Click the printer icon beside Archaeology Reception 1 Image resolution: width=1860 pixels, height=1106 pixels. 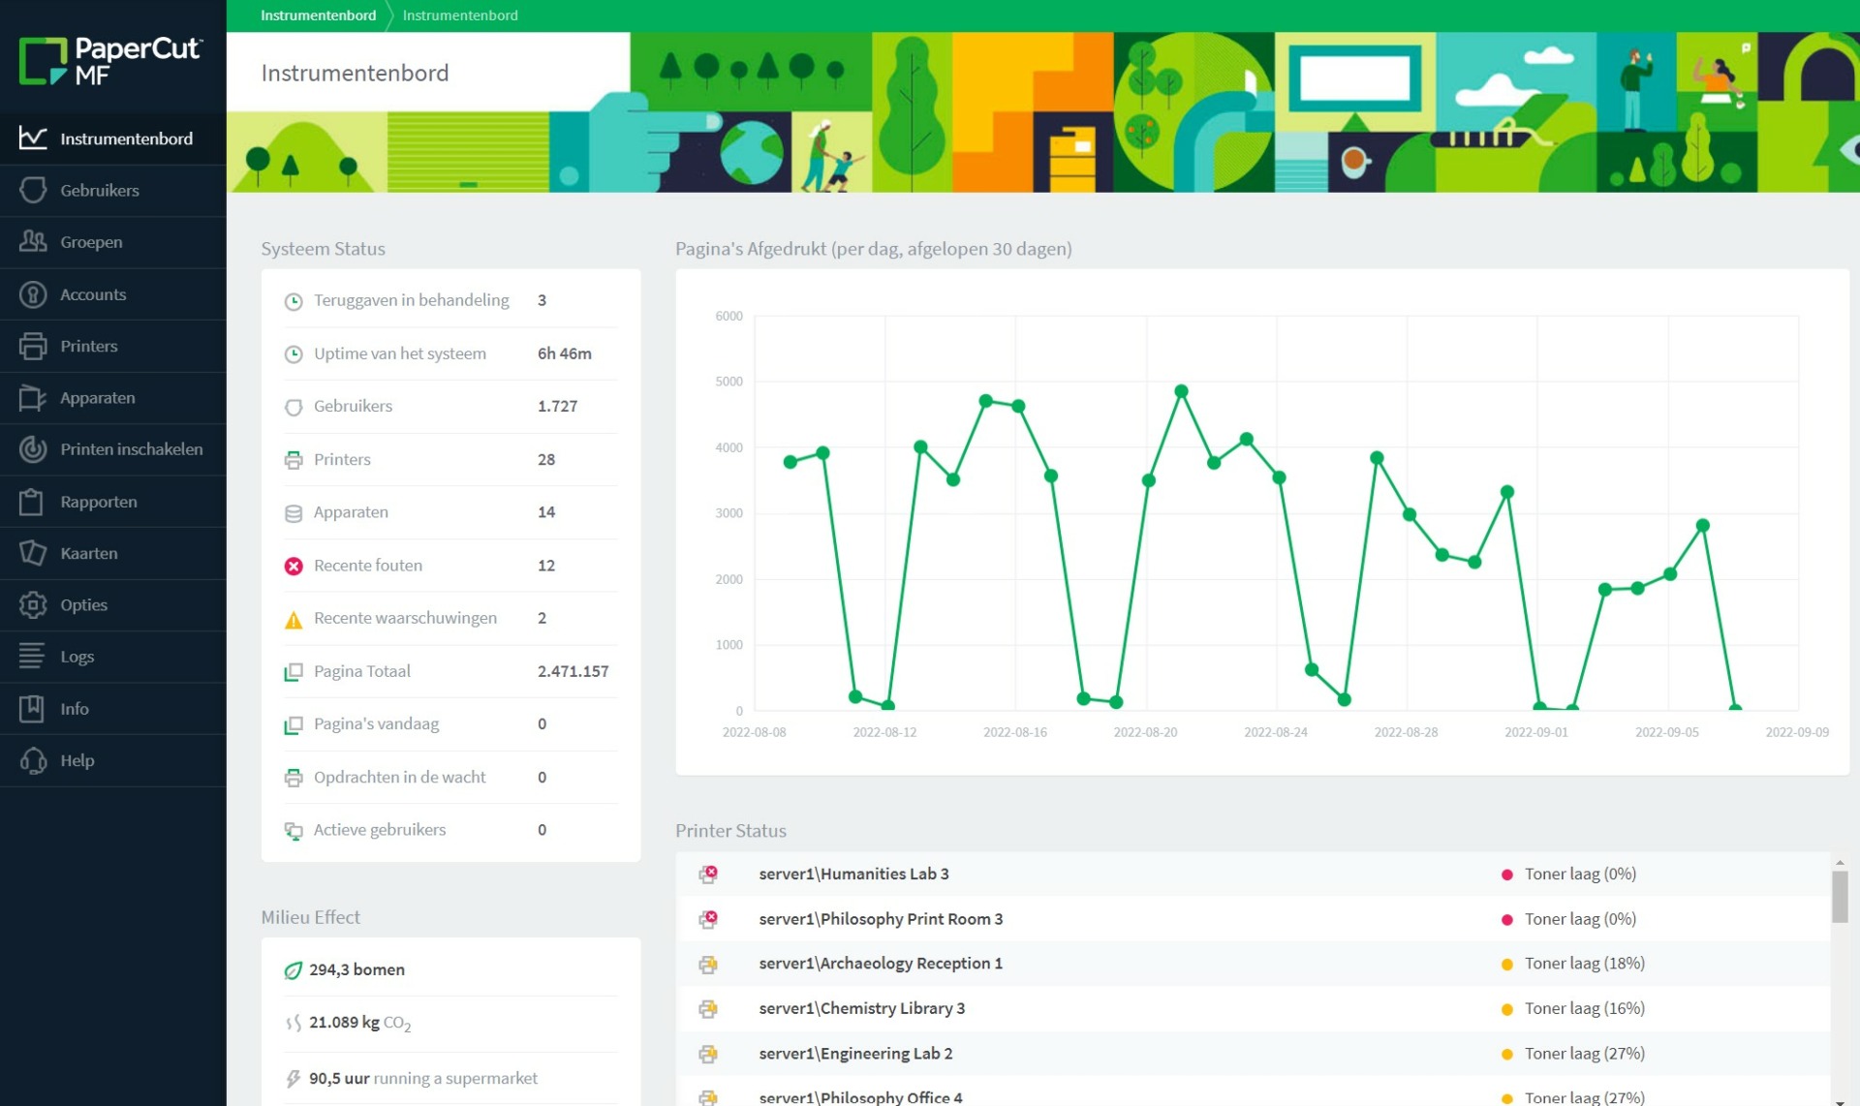tap(709, 964)
